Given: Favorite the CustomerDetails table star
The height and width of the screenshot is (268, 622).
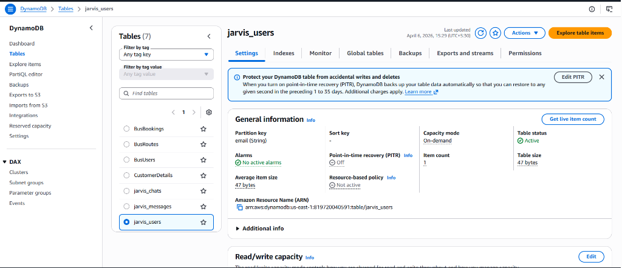Looking at the screenshot, I should (203, 175).
